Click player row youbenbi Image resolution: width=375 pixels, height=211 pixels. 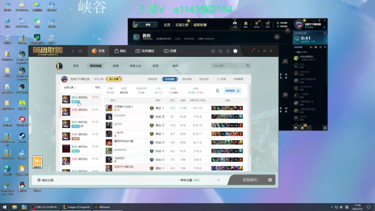pos(176,151)
